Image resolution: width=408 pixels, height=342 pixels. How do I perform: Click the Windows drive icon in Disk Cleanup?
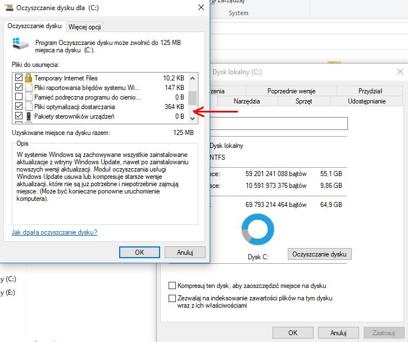(x=21, y=43)
